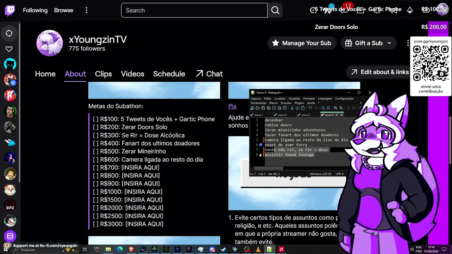The height and width of the screenshot is (254, 452).
Task: Click Print icon in Notepad++ toolbar
Action: 285,108
